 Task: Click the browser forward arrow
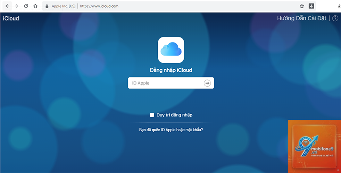pyautogui.click(x=16, y=6)
